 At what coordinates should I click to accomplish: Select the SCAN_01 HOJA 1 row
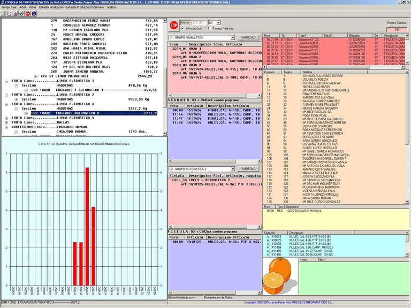coord(187,49)
